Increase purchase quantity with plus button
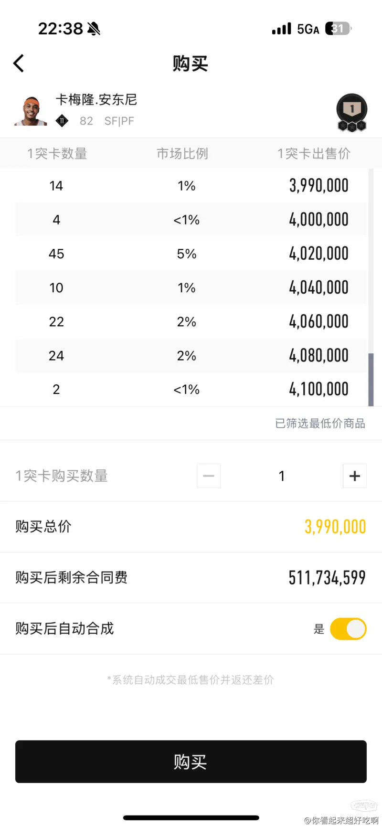382x828 pixels. point(354,476)
